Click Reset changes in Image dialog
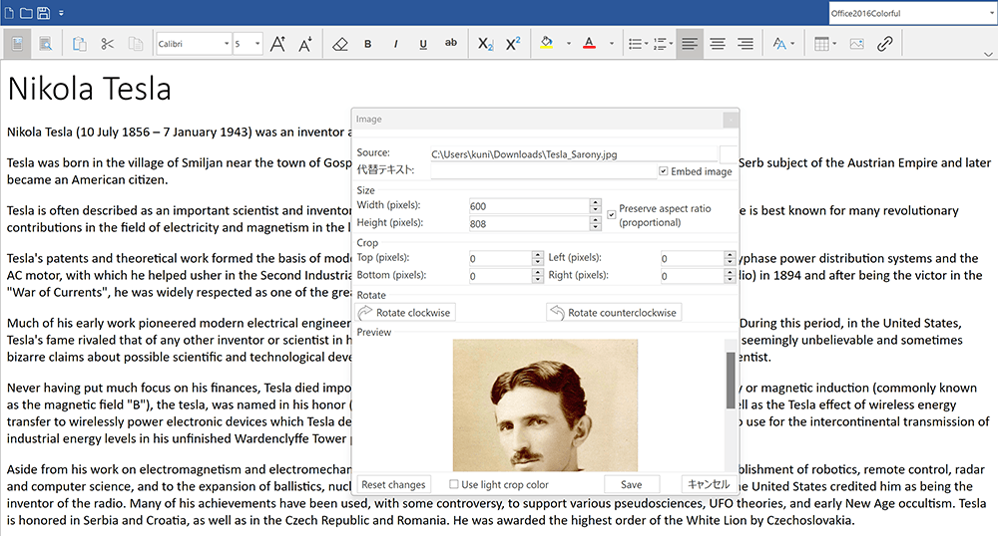 coord(393,484)
